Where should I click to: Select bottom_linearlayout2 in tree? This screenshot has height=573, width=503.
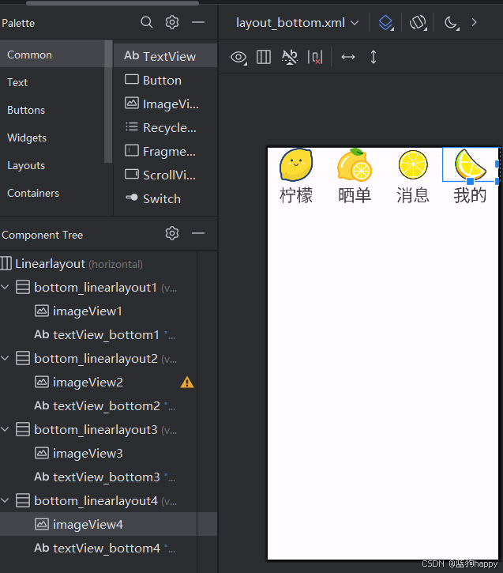(99, 359)
